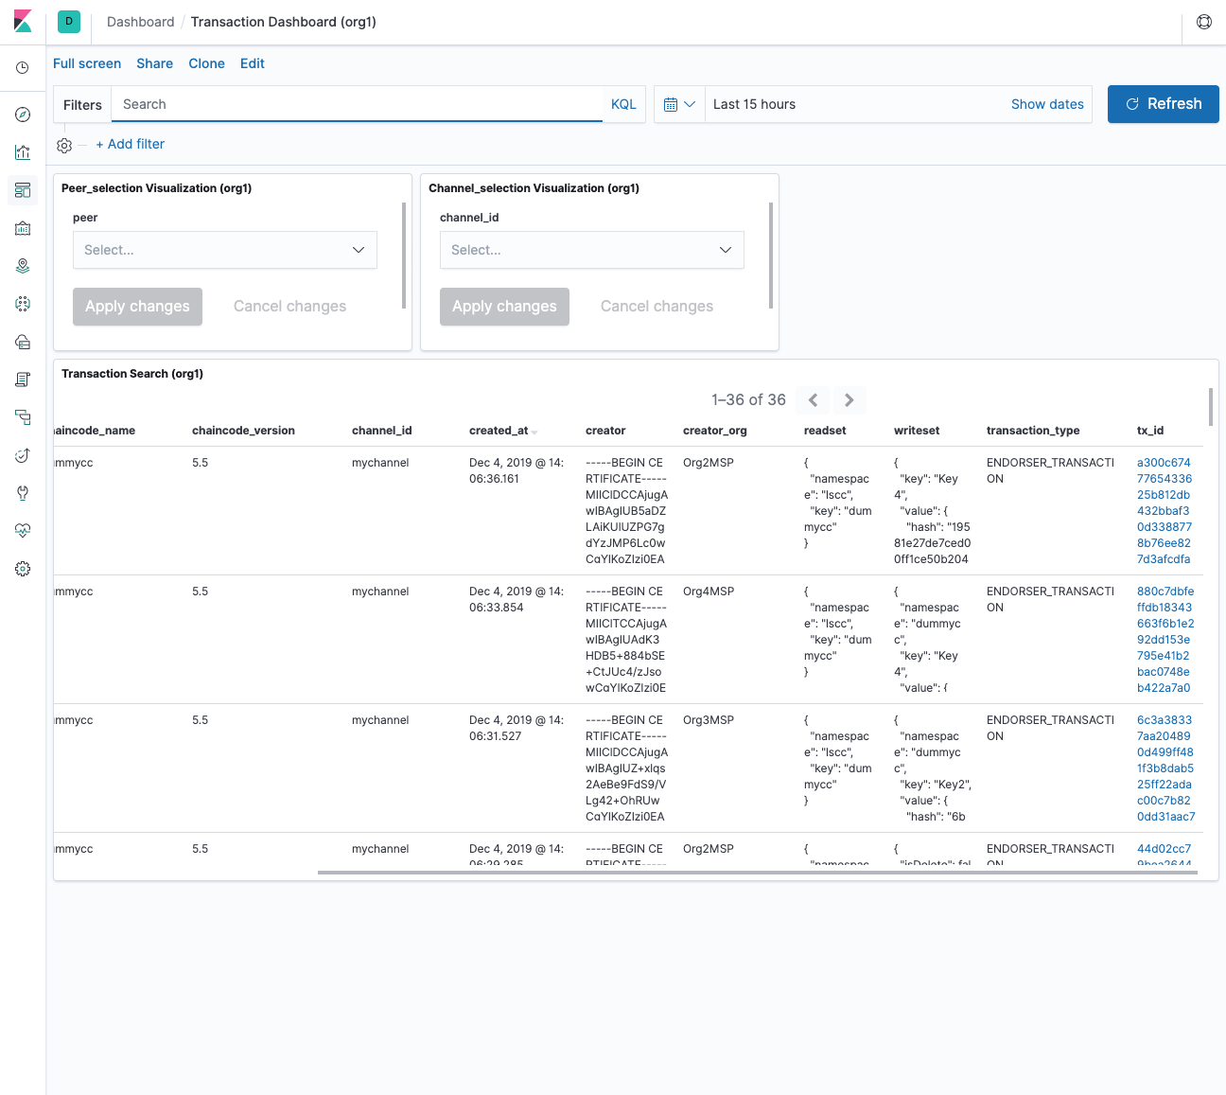Click Cancel changes in Channel_selection panel

tap(657, 307)
